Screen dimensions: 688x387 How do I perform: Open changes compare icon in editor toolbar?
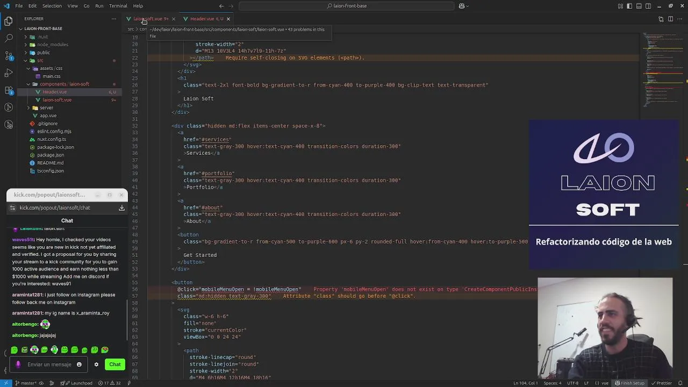[x=661, y=19]
